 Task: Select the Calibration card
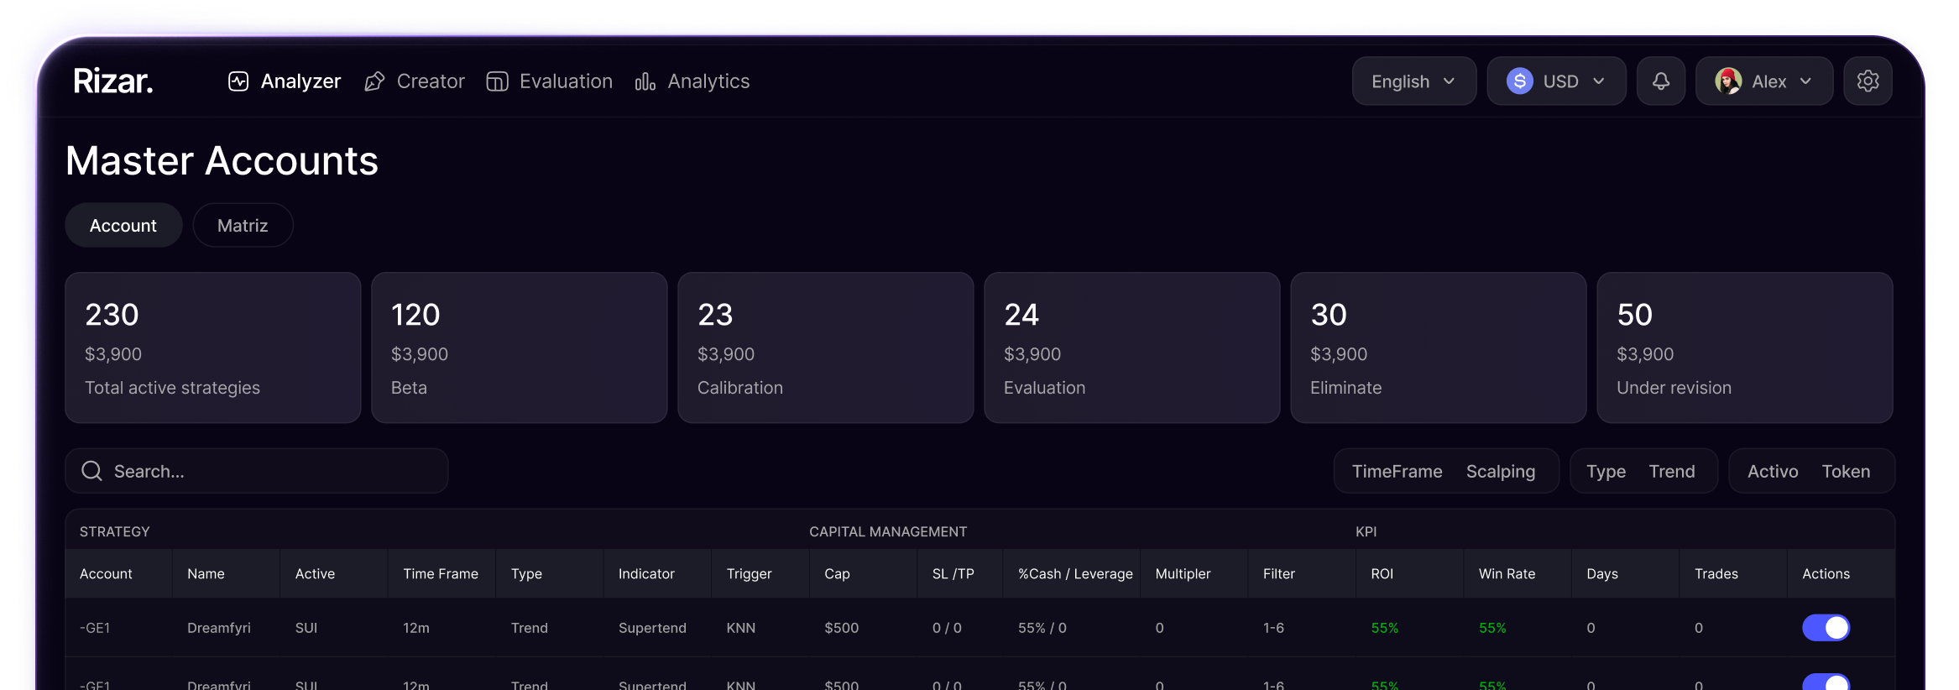pyautogui.click(x=826, y=348)
